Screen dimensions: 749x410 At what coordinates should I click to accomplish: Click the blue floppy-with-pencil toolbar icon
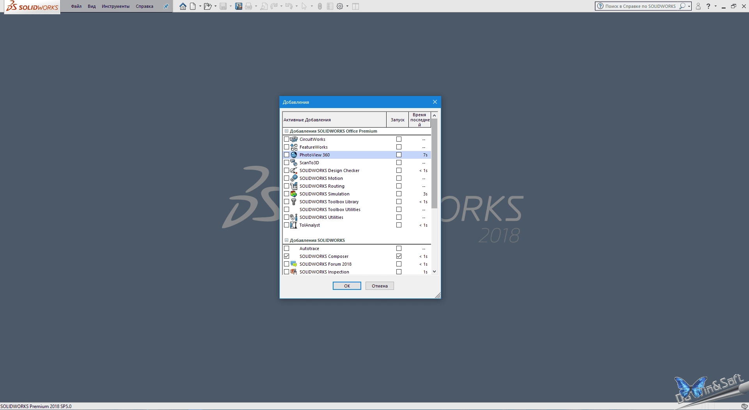click(239, 6)
